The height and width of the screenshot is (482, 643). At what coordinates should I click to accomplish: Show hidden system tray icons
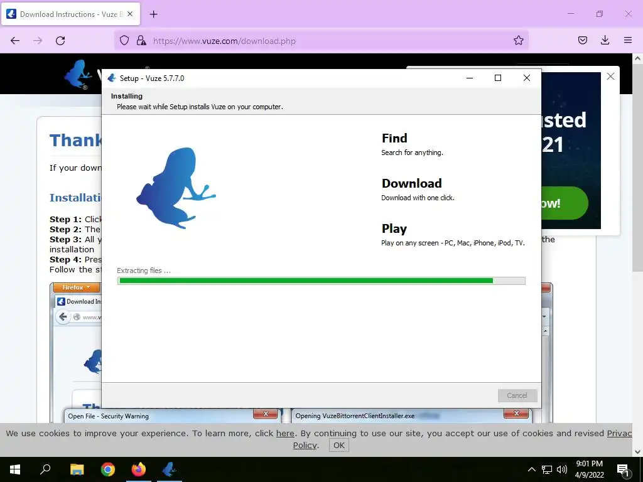531,469
